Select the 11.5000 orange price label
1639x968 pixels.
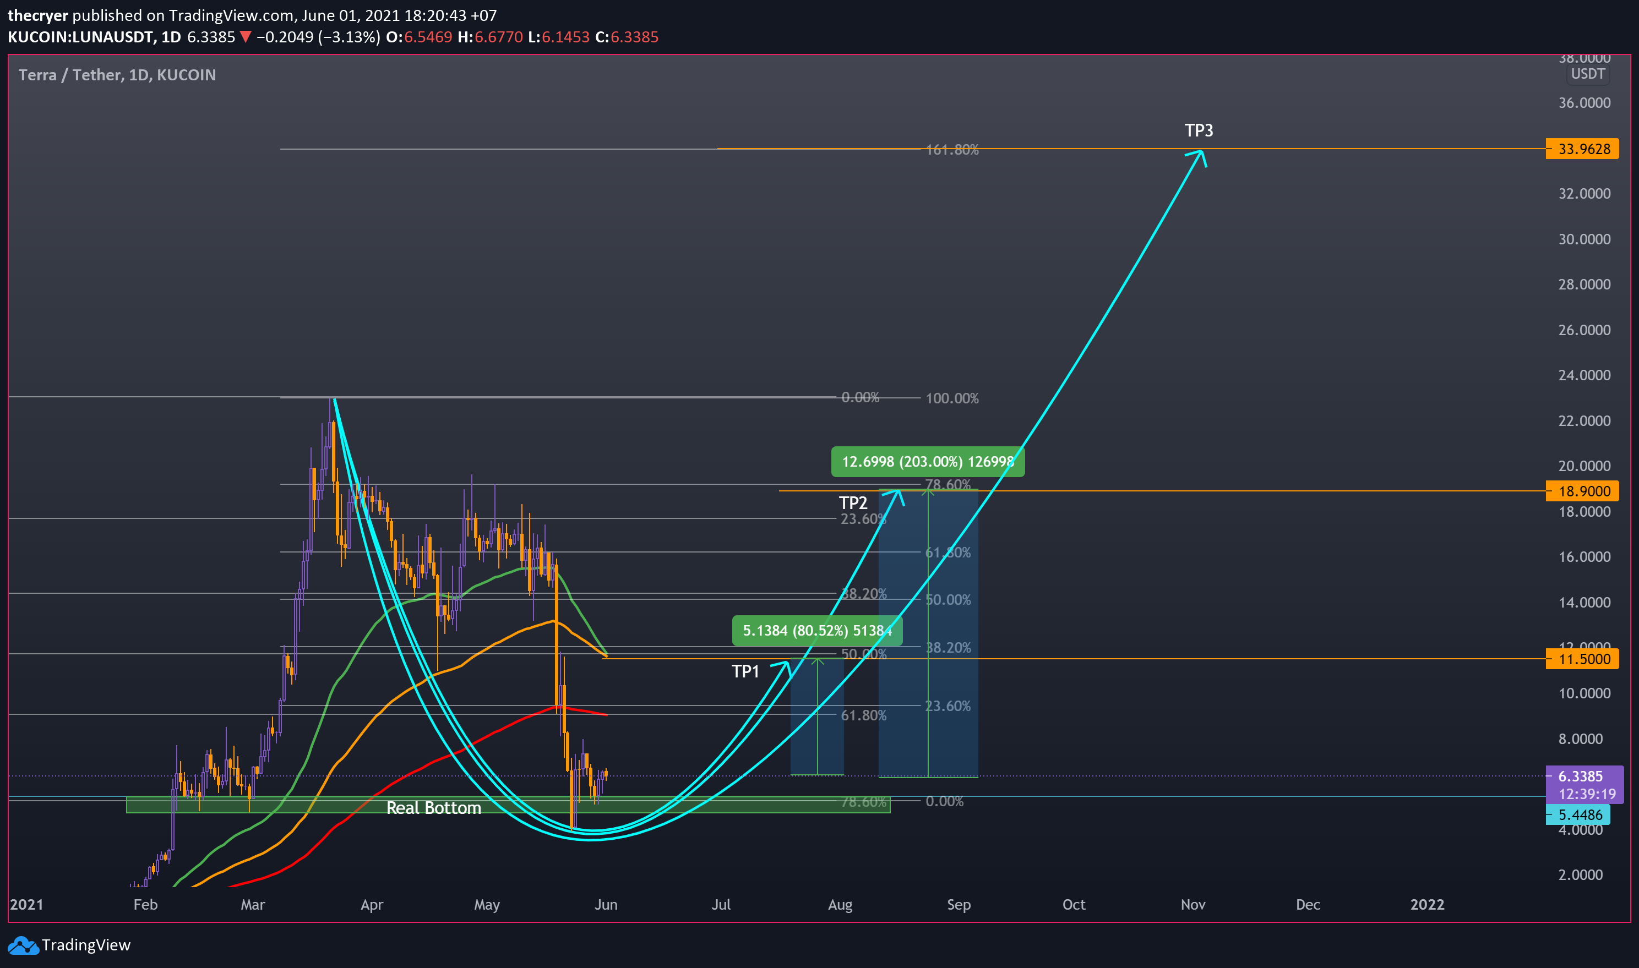1583,659
